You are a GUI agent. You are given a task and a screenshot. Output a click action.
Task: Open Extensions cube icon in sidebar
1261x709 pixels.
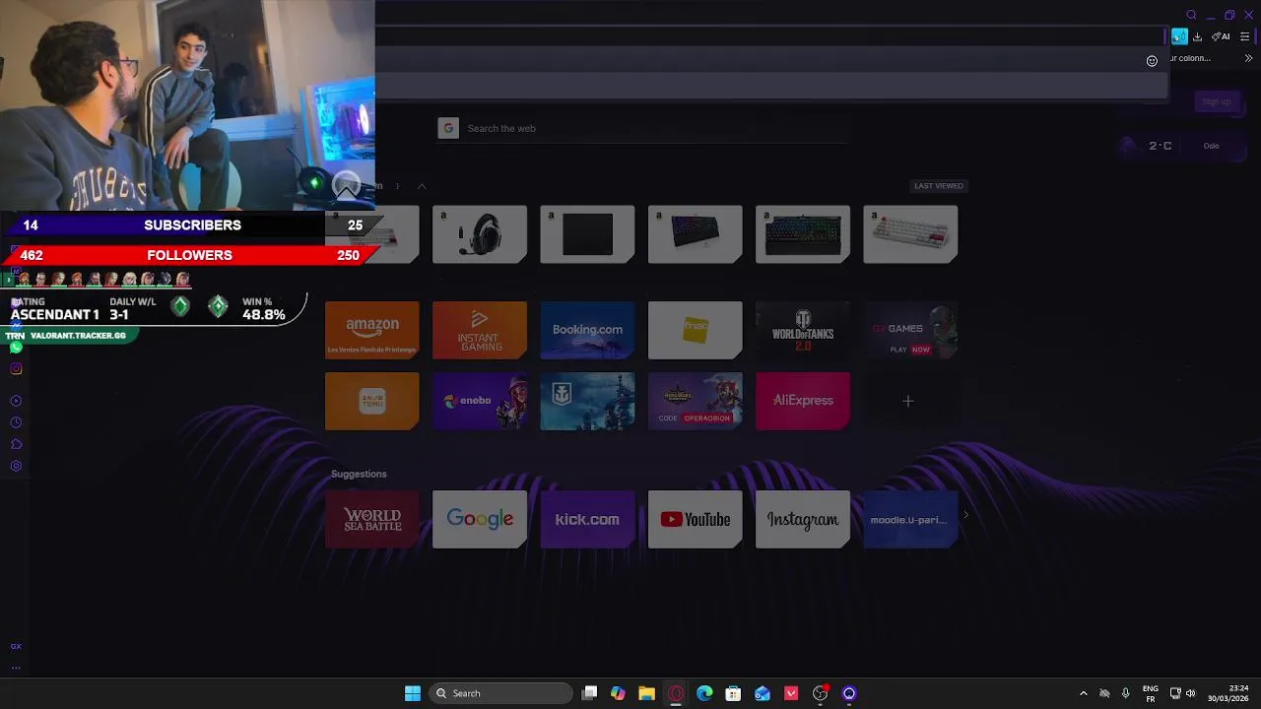point(16,444)
